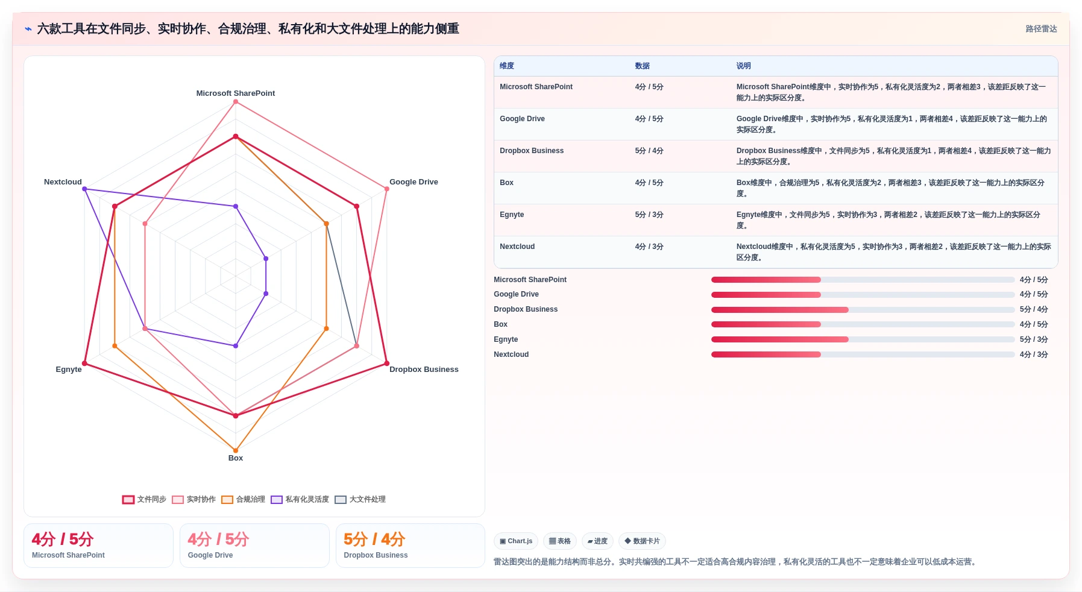Select the Microsoft SharePoint table row name
1082x592 pixels.
coord(536,87)
